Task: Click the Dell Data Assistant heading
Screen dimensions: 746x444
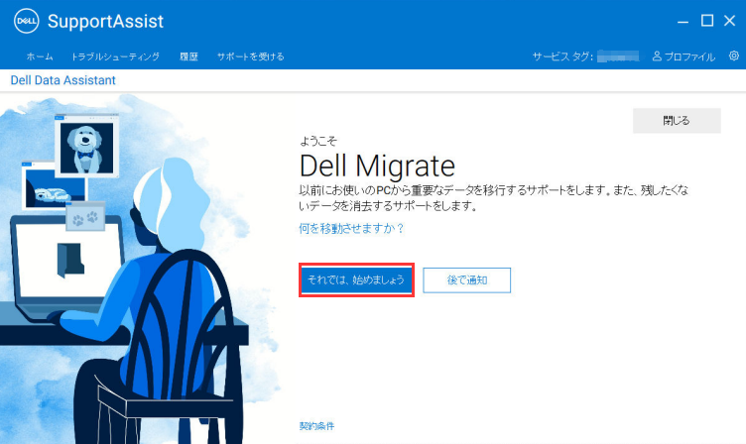Action: pos(62,80)
